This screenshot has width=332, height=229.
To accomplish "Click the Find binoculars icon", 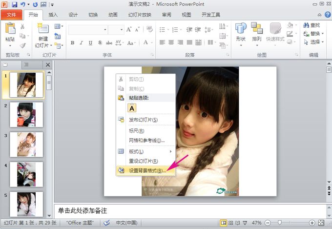I will (305, 25).
